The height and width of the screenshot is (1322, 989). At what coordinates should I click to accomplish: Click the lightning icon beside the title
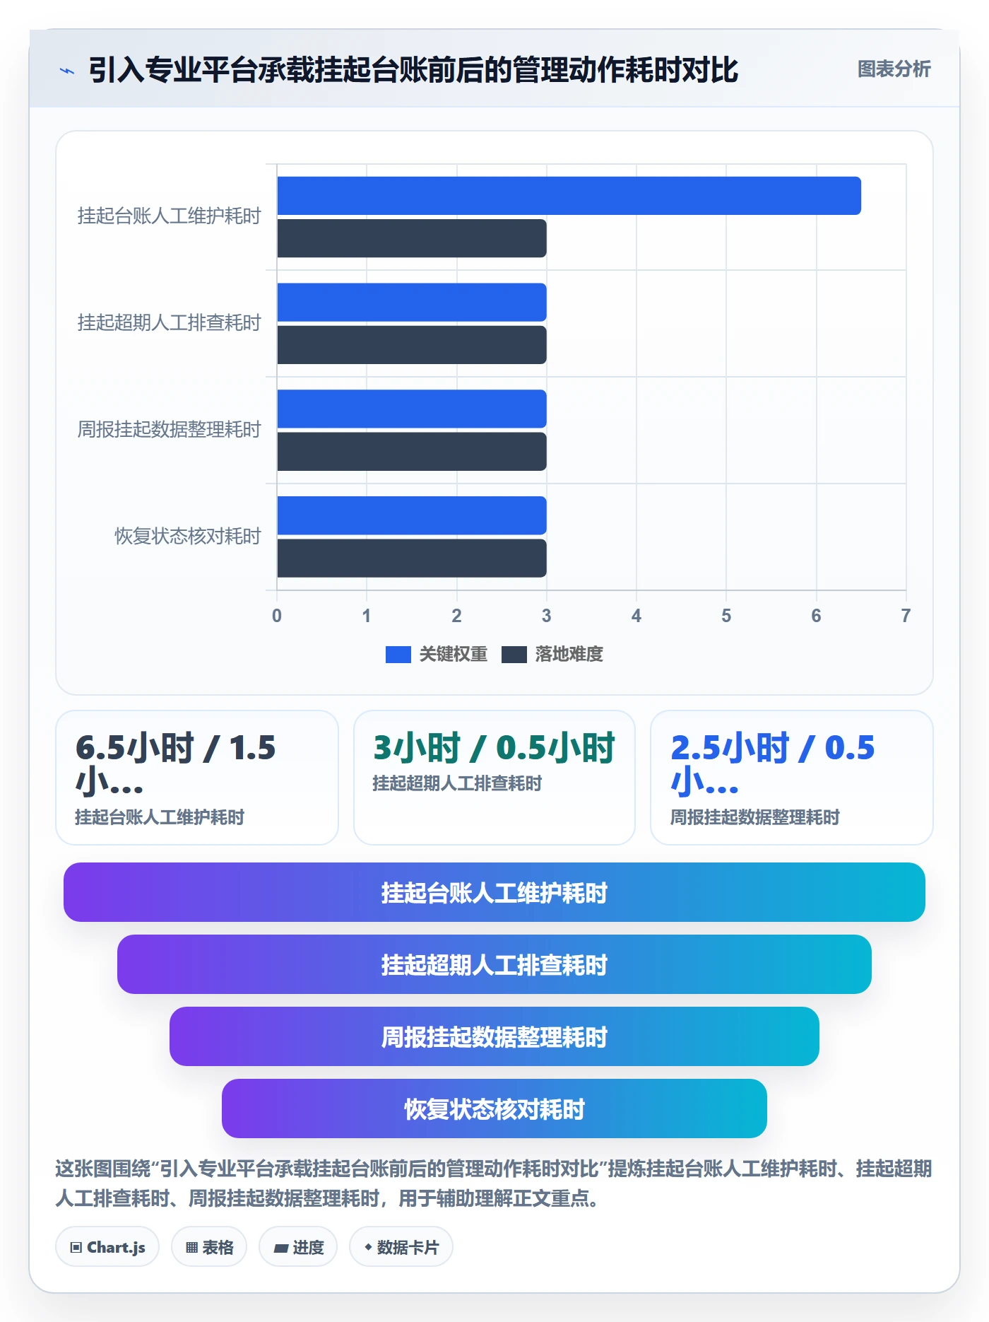(66, 71)
